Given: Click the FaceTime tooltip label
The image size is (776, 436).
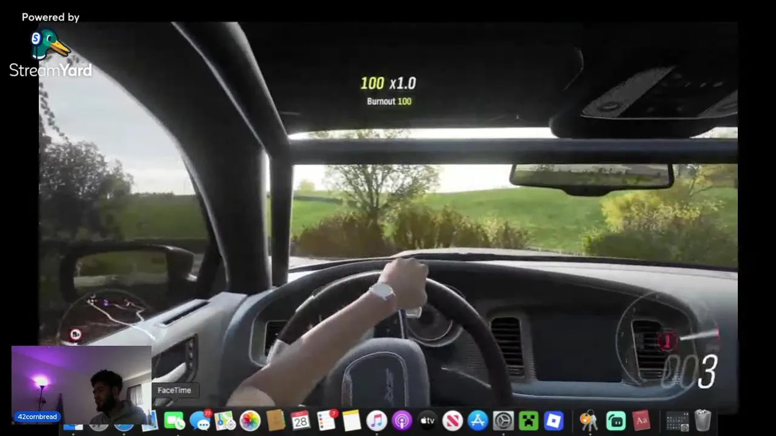Looking at the screenshot, I should pyautogui.click(x=175, y=390).
